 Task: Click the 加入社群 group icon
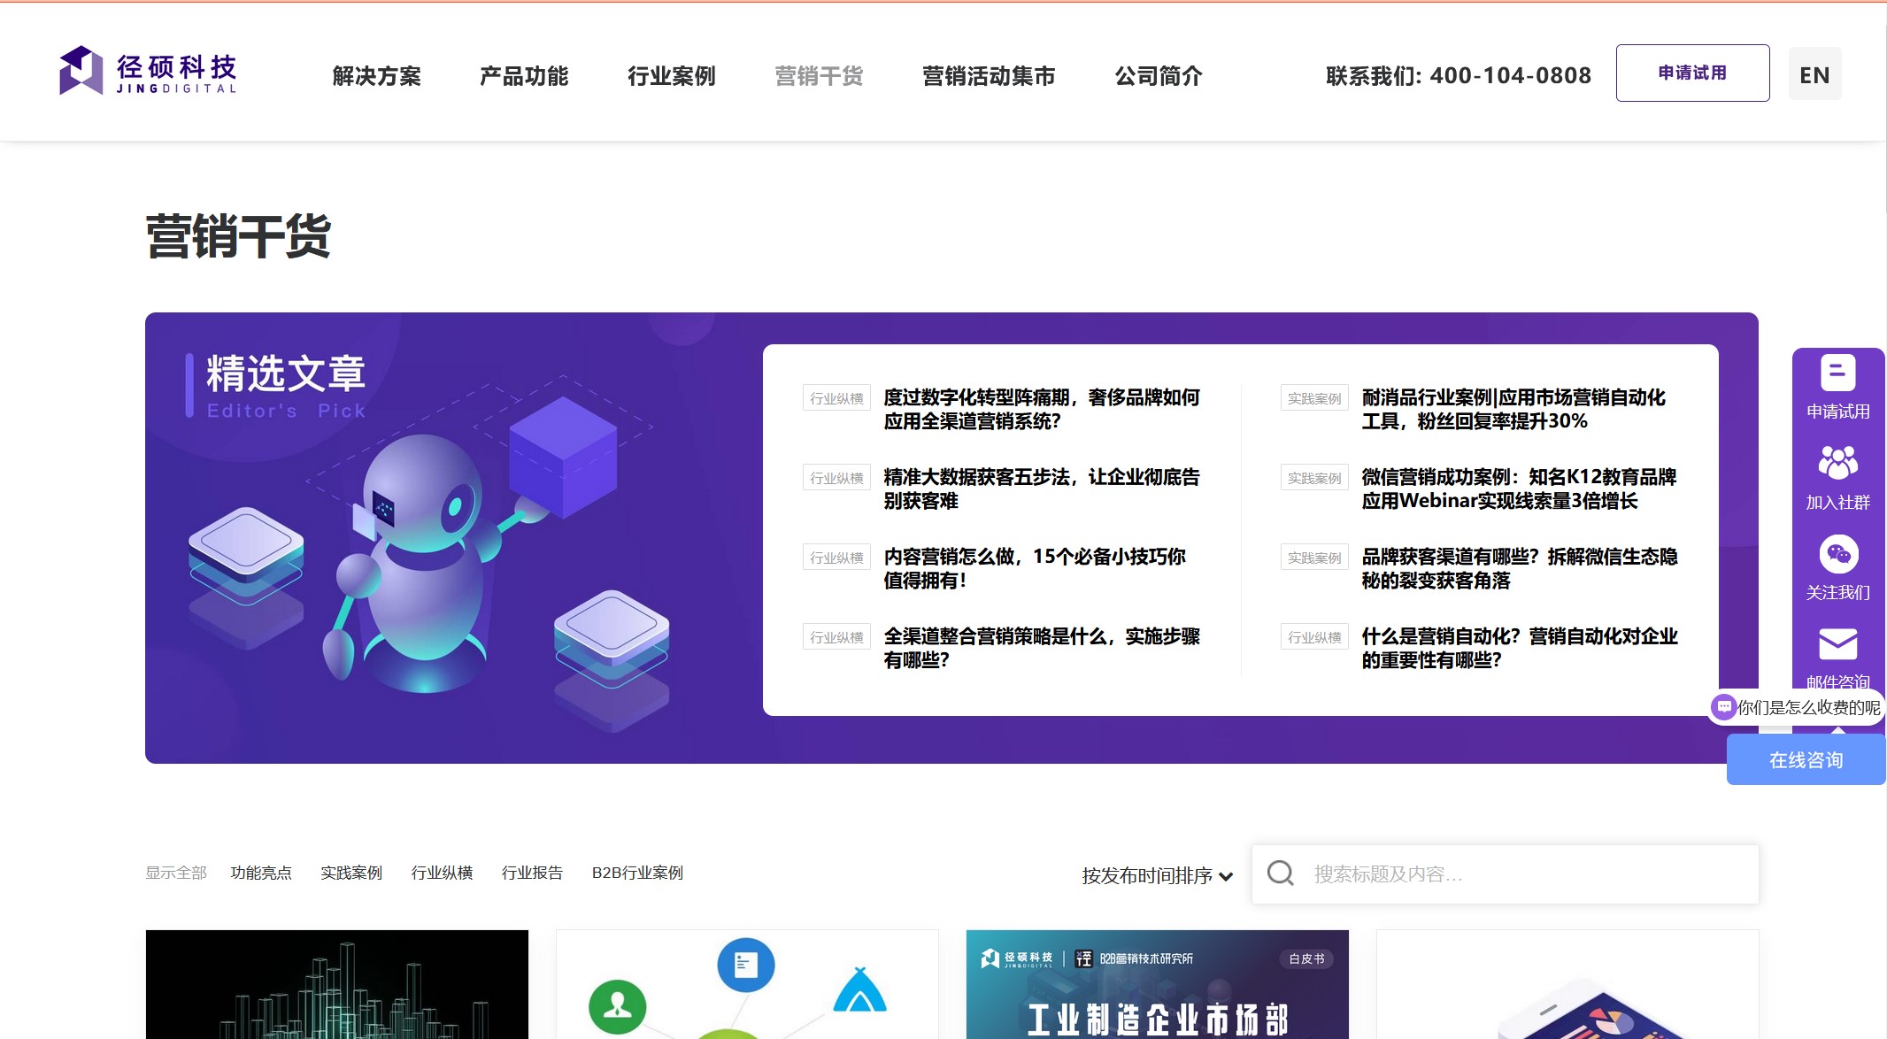click(x=1837, y=463)
